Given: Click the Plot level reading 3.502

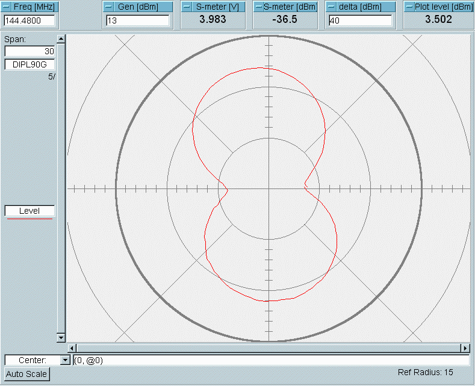Looking at the screenshot, I should pos(438,19).
